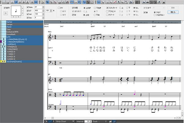Toggle the GT checkbox

click(x=28, y=11)
